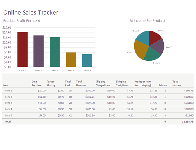Select the Item column header
The image size is (196, 150).
[6, 86]
